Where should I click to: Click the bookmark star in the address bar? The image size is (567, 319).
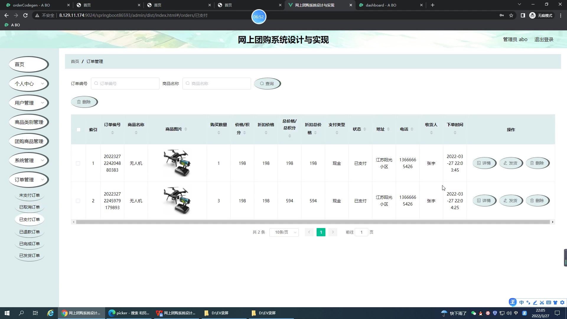tap(511, 15)
